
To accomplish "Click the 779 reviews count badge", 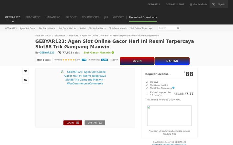I will (84, 60).
